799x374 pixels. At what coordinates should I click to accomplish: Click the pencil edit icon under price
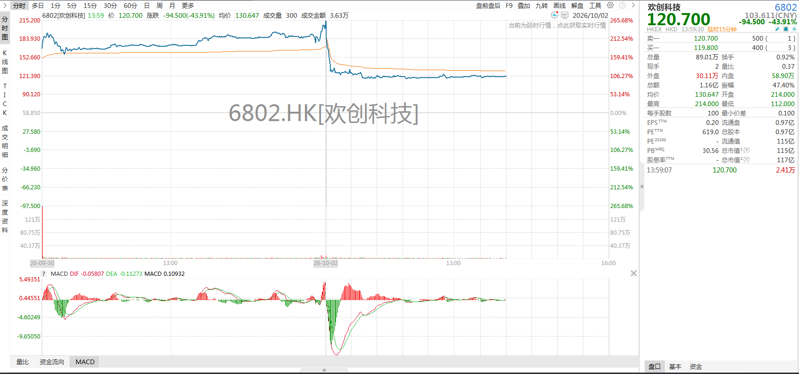777,29
